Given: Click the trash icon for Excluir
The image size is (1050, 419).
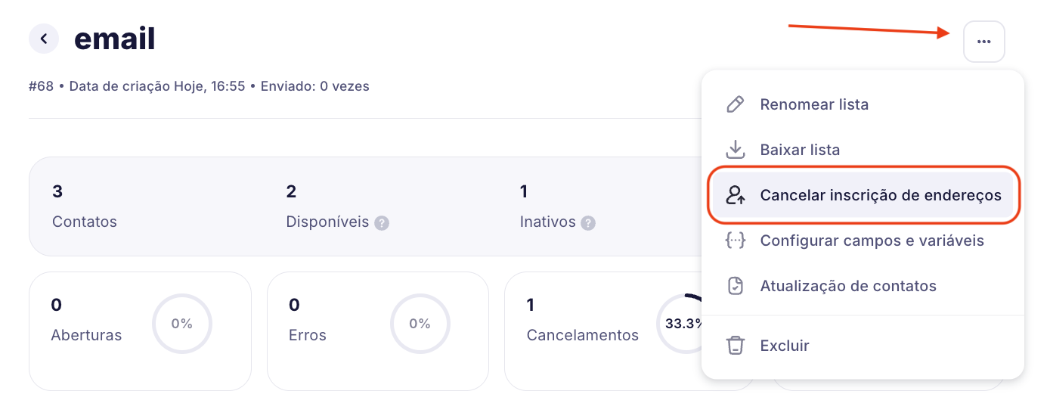Looking at the screenshot, I should 735,346.
